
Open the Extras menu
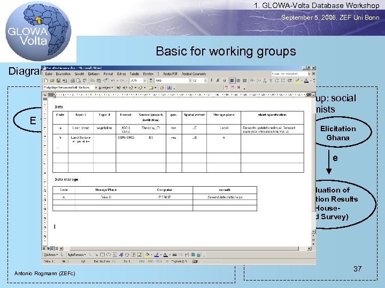click(x=121, y=74)
